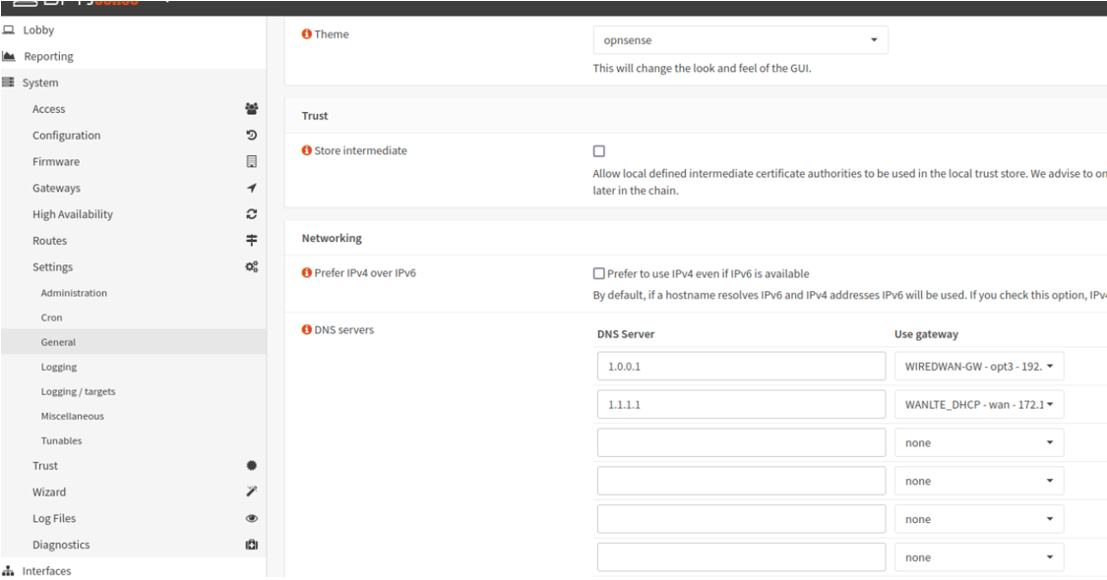
Task: Click the DNS server field containing 1.0.0.1
Action: tap(741, 367)
